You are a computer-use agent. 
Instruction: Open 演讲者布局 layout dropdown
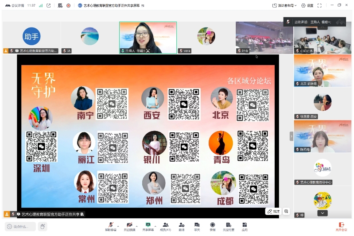point(284,5)
